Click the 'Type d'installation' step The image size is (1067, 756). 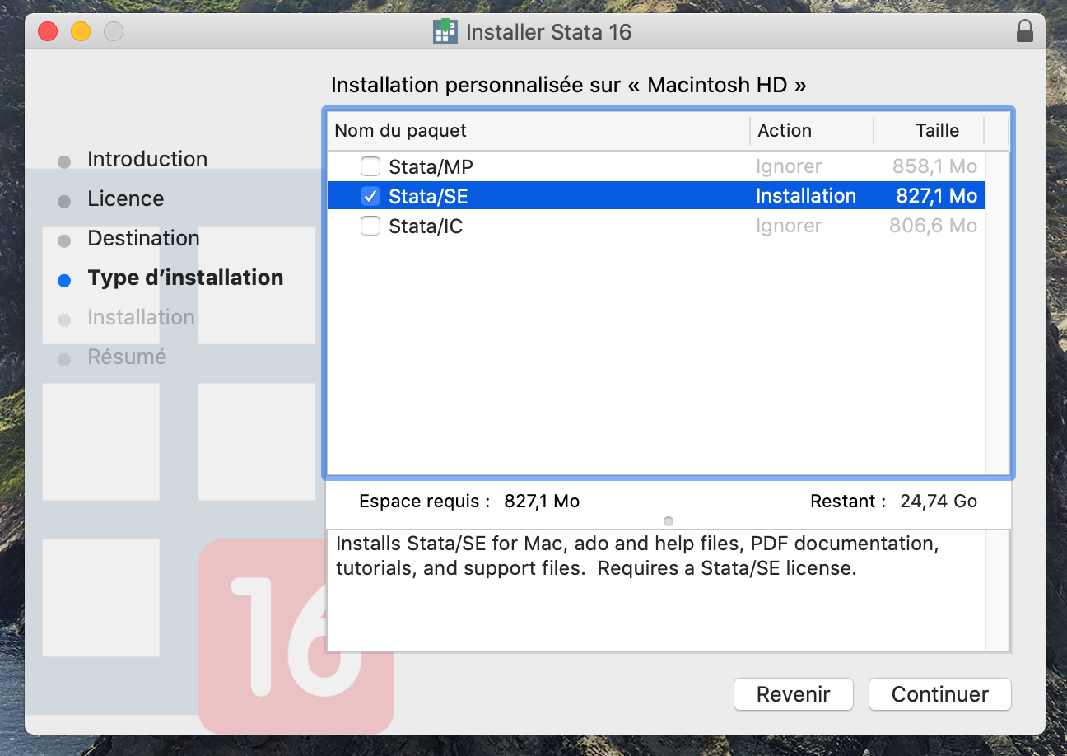pyautogui.click(x=185, y=278)
